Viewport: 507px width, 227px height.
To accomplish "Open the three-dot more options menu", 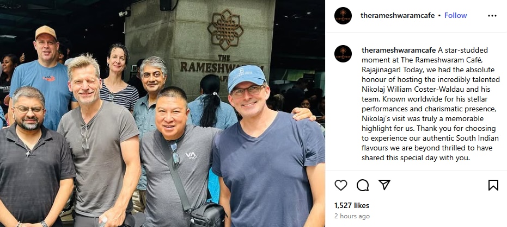I will coord(492,16).
